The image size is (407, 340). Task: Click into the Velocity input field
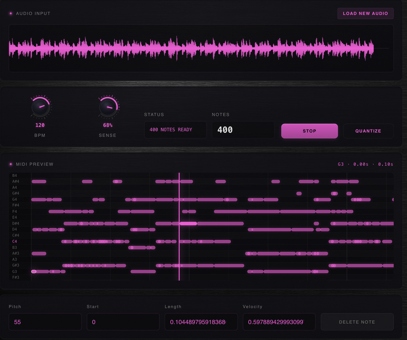[x=279, y=322]
